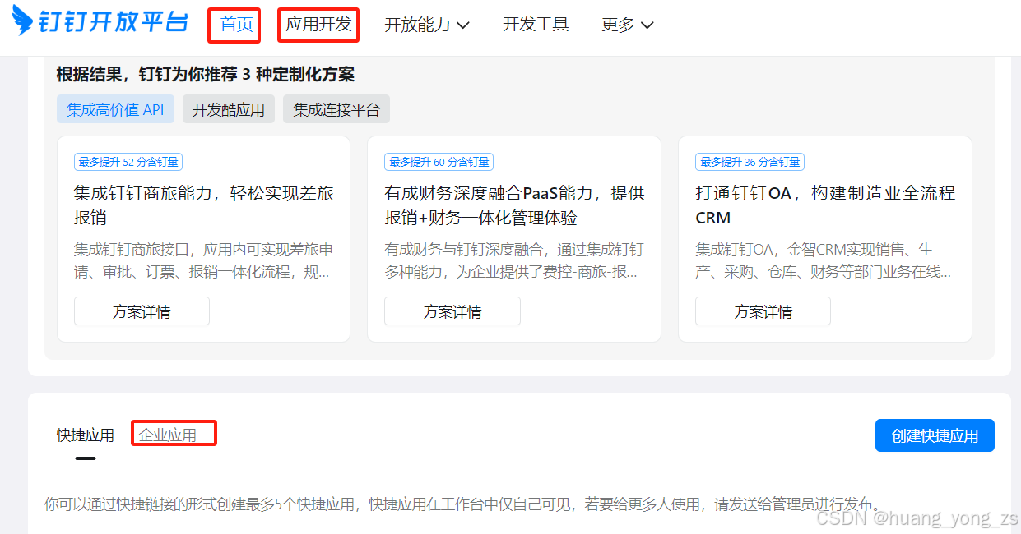
Task: Switch to the 企业应用 tab
Action: (x=168, y=435)
